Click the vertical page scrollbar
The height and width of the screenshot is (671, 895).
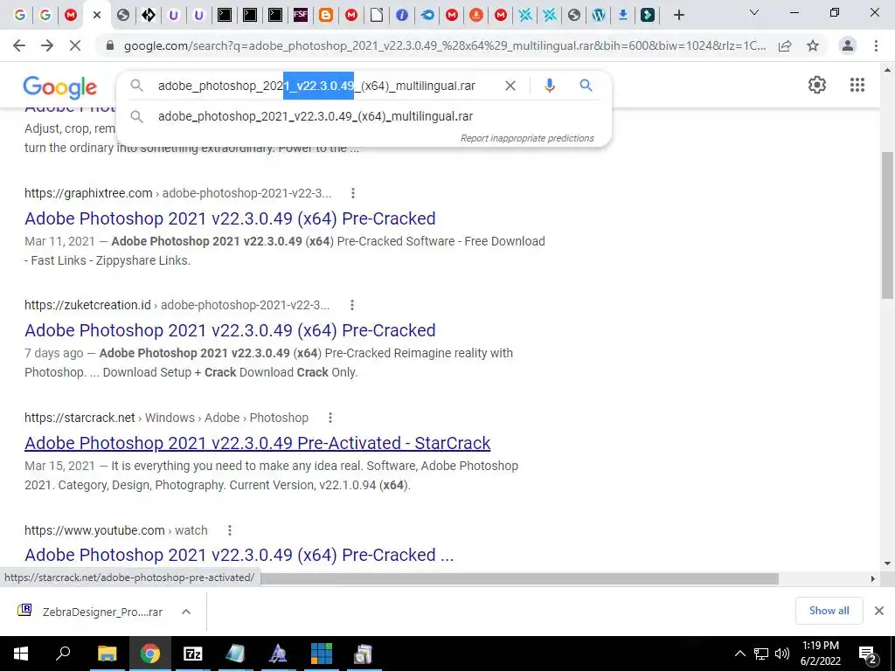[x=887, y=225]
